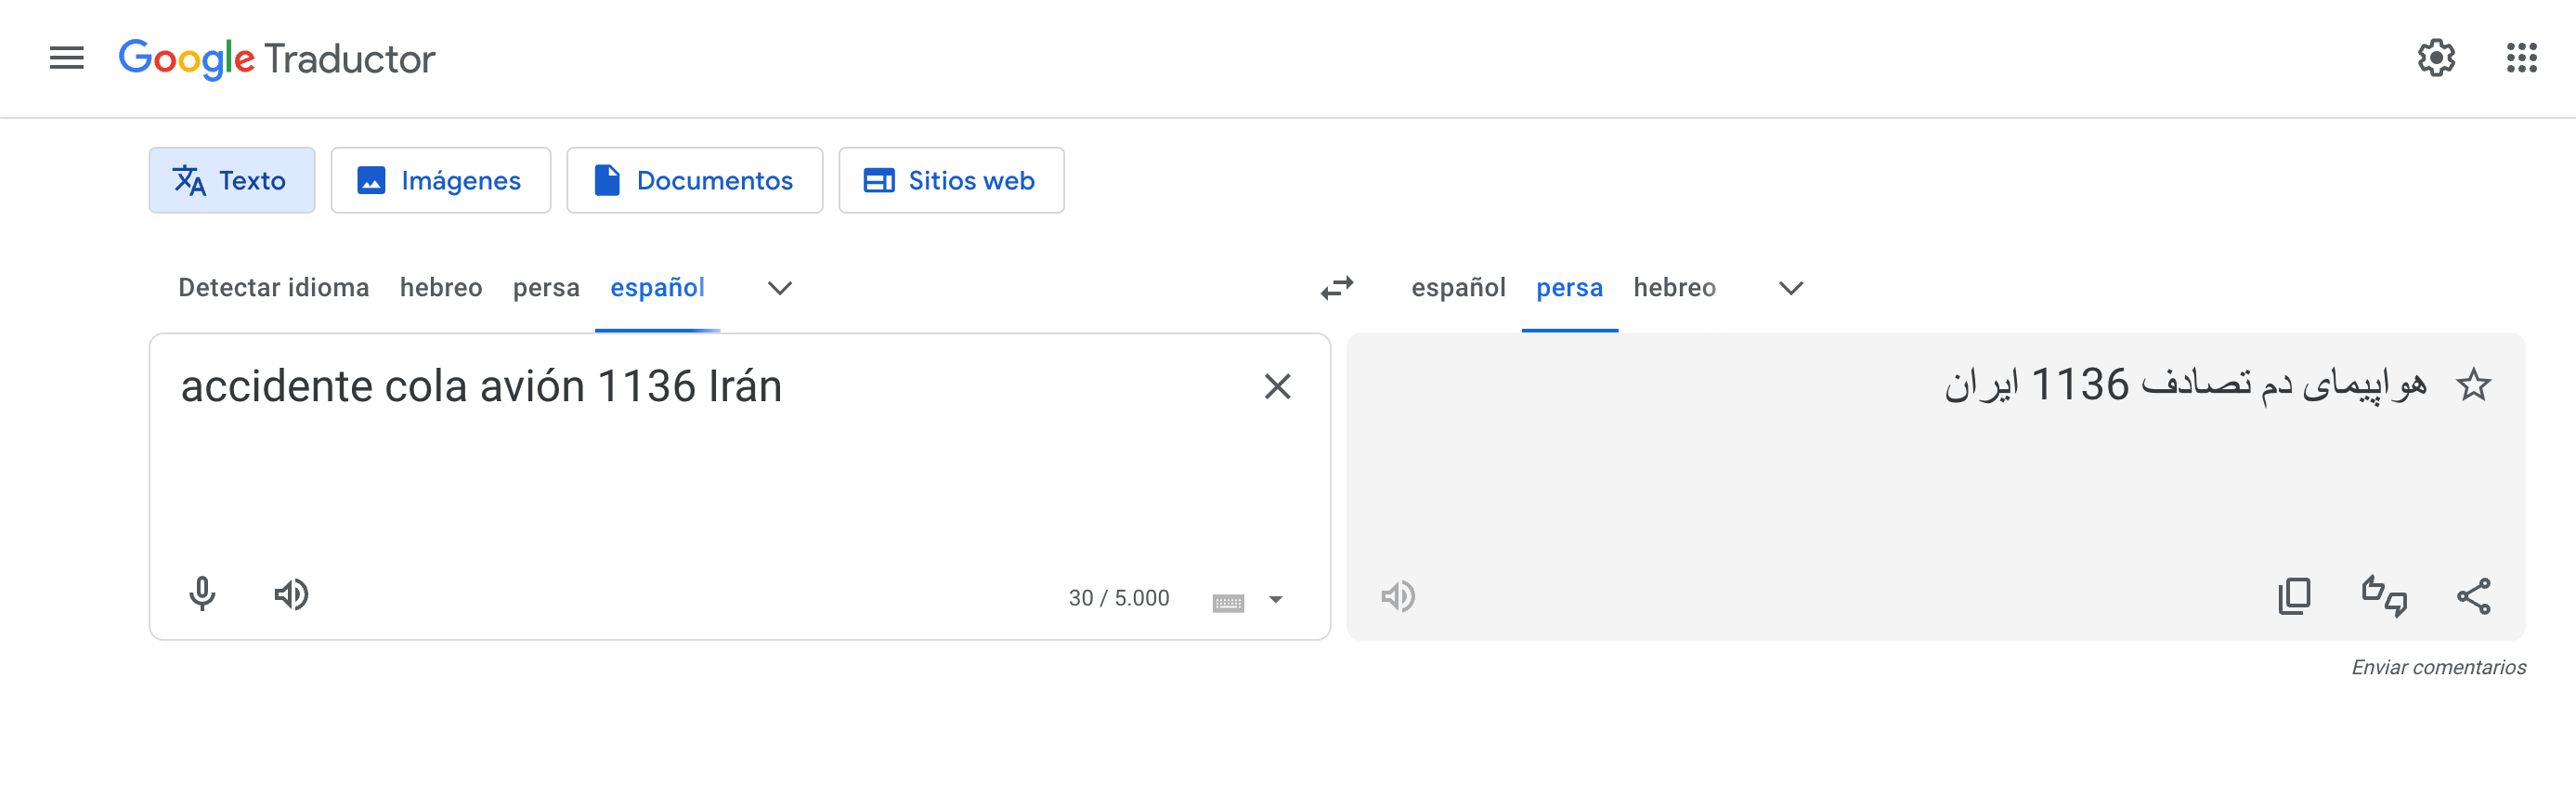The image size is (2576, 795).
Task: Expand the source language list
Action: [x=779, y=288]
